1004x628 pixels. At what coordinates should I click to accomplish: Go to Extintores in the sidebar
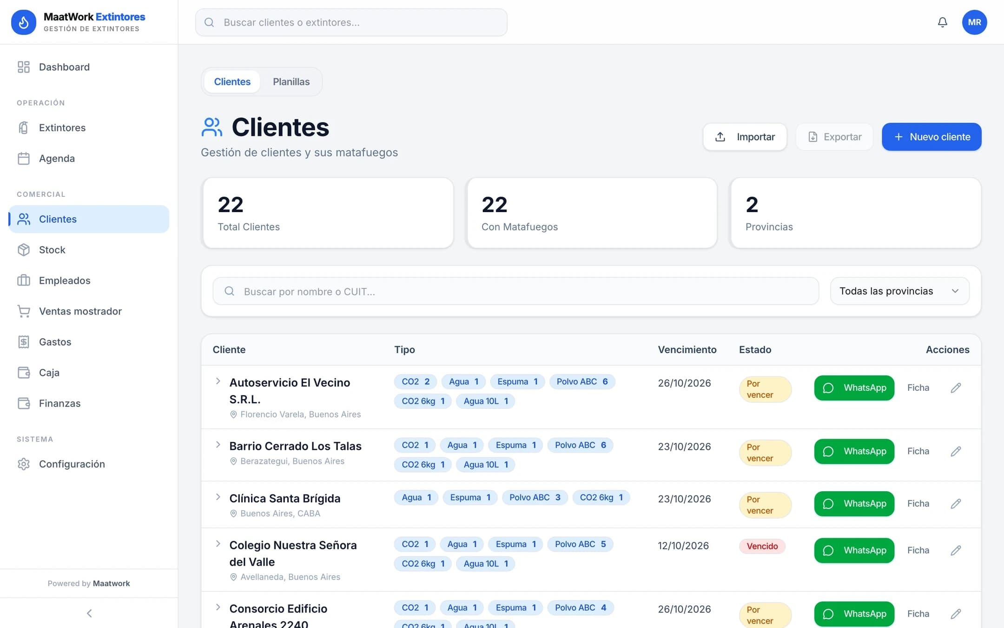[x=89, y=127]
